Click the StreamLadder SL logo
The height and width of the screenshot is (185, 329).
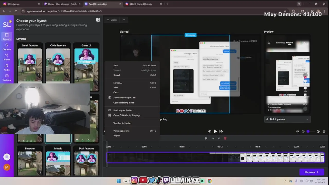(7, 24)
